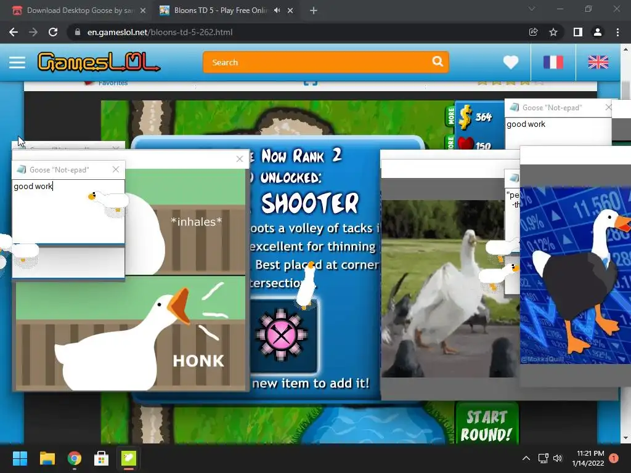This screenshot has height=473, width=631.
Task: Open the Windows Start menu
Action: click(x=20, y=458)
